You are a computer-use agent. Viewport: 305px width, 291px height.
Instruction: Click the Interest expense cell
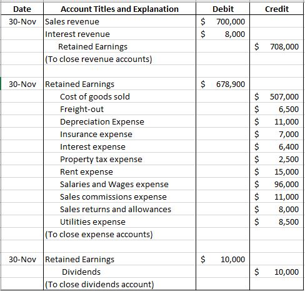(119, 146)
